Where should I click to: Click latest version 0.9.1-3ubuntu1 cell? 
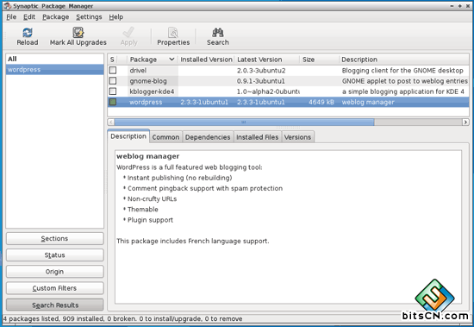[x=261, y=81]
